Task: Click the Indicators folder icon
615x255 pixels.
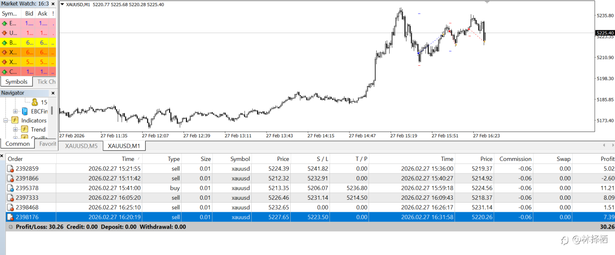Action: (15, 121)
